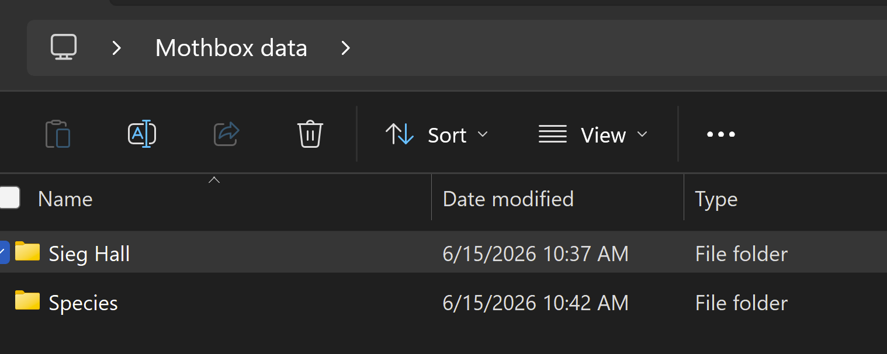Expand chevron between PC icon and Mothbox data
Screen dimensions: 887x354
point(117,48)
